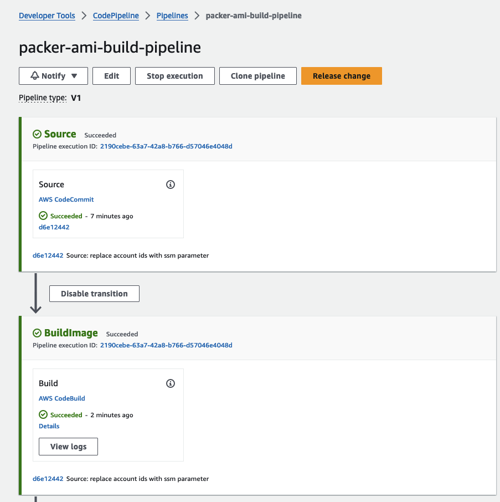Open the AWS CodeBuild provider link
The width and height of the screenshot is (500, 502).
pos(61,398)
